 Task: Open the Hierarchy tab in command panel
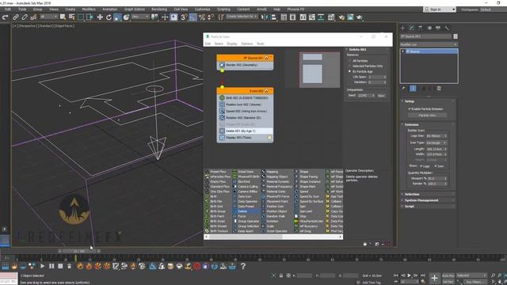421,28
